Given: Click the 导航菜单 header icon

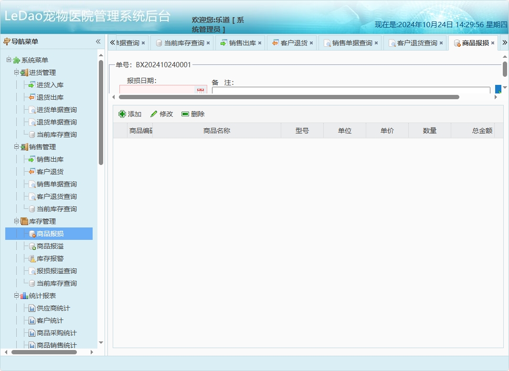Looking at the screenshot, I should click(x=7, y=41).
